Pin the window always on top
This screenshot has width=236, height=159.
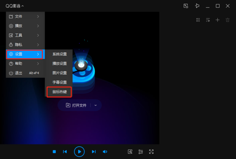pos(197,6)
